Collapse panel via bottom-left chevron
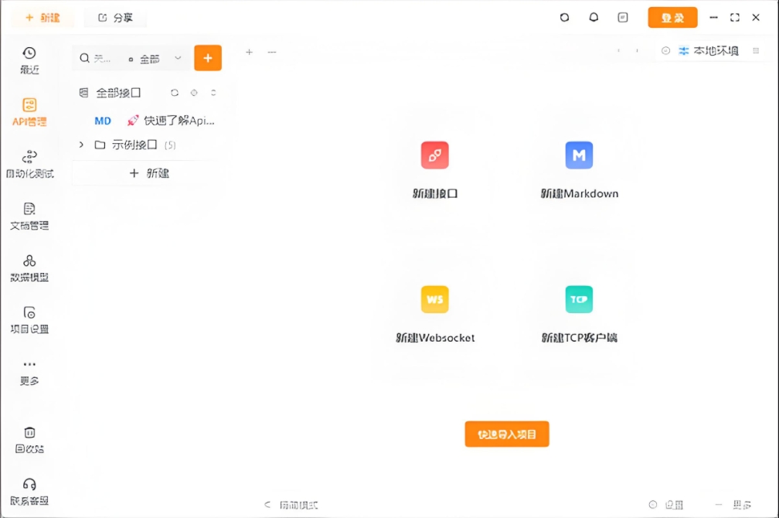Screen dimensions: 779x518 [x=267, y=505]
